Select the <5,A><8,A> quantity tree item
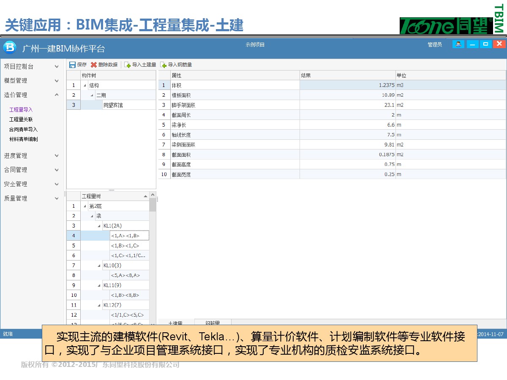Screen dimensions: 507x380 pyautogui.click(x=125, y=275)
